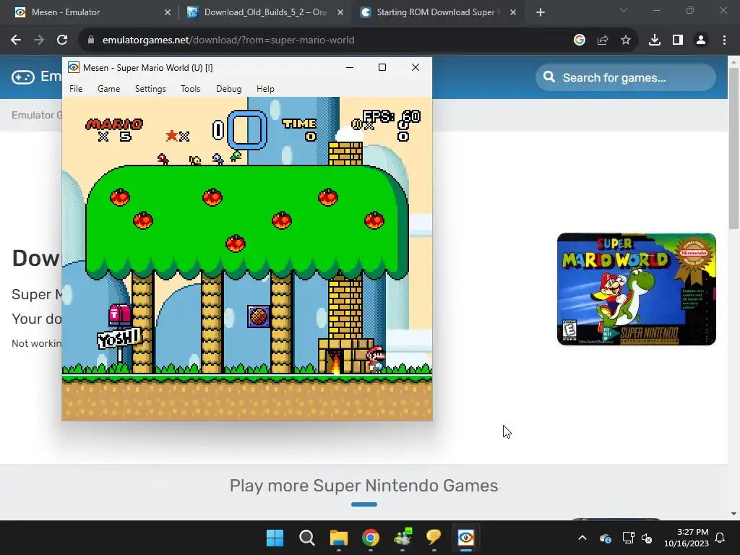740x555 pixels.
Task: Click the search magnifier icon on website
Action: 549,77
